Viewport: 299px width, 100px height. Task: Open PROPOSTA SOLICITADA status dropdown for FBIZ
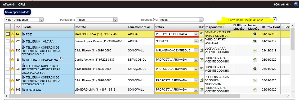(177, 34)
